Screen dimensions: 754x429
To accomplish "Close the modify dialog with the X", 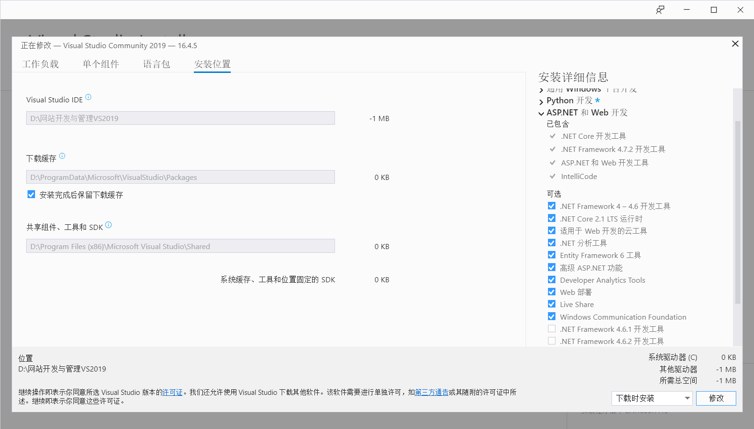I will [735, 43].
